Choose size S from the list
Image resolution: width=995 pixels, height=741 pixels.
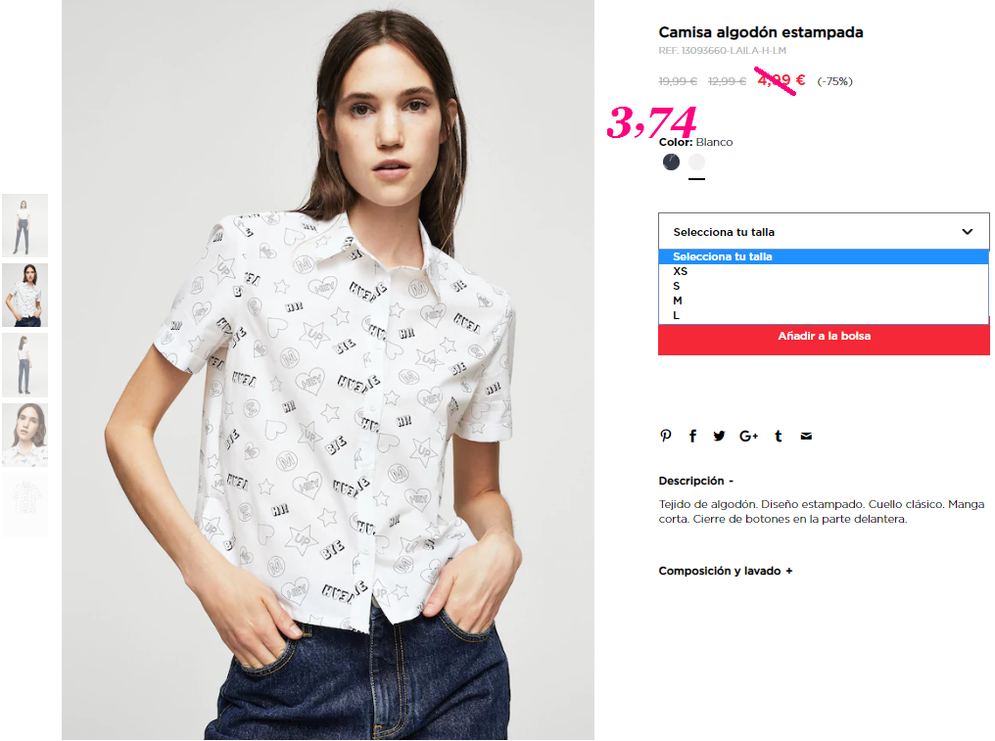(823, 286)
